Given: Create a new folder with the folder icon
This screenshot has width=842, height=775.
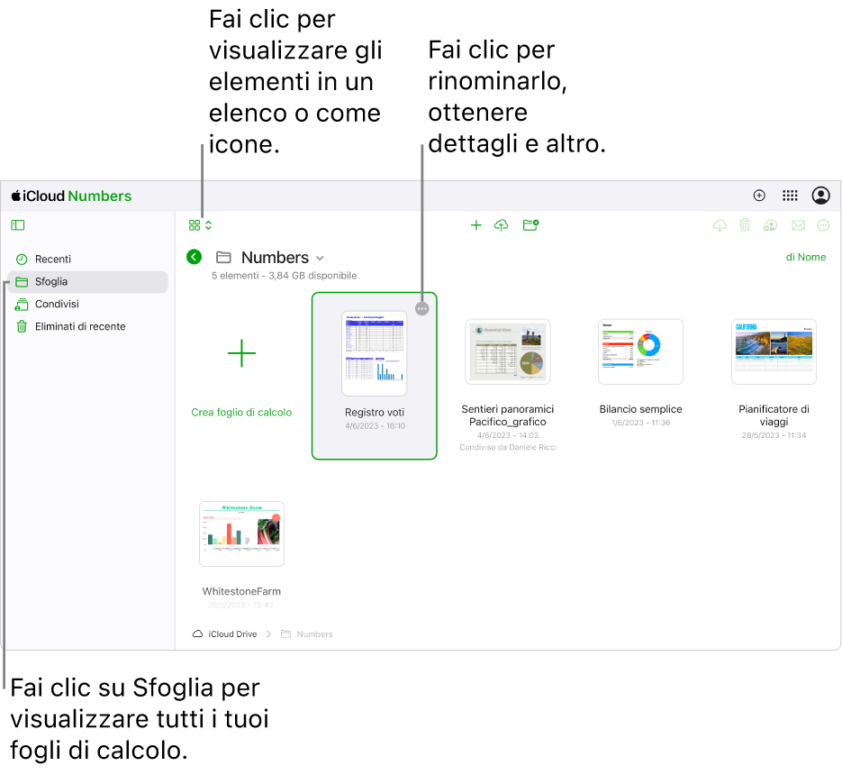Looking at the screenshot, I should (530, 225).
